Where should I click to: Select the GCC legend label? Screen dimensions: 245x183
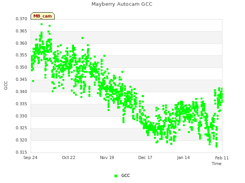[x=126, y=175]
